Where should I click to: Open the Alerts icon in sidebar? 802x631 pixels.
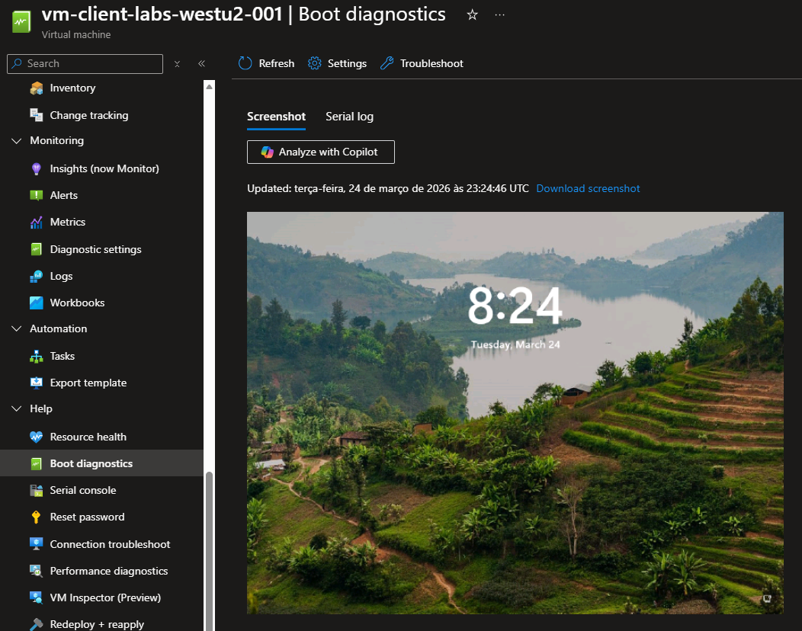37,195
